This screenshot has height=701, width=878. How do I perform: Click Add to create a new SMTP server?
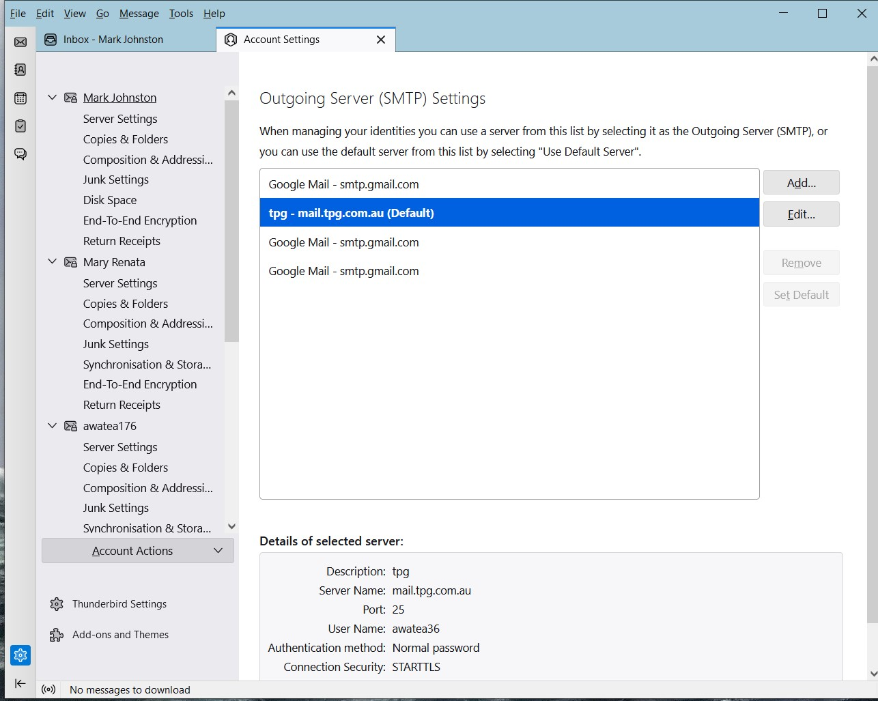(801, 182)
